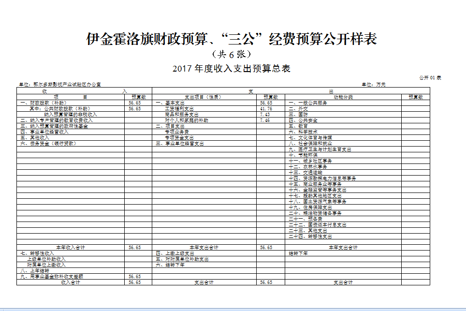Viewport: 466px width, 311px height.
Task: Click the value 7.43
Action: [265, 115]
